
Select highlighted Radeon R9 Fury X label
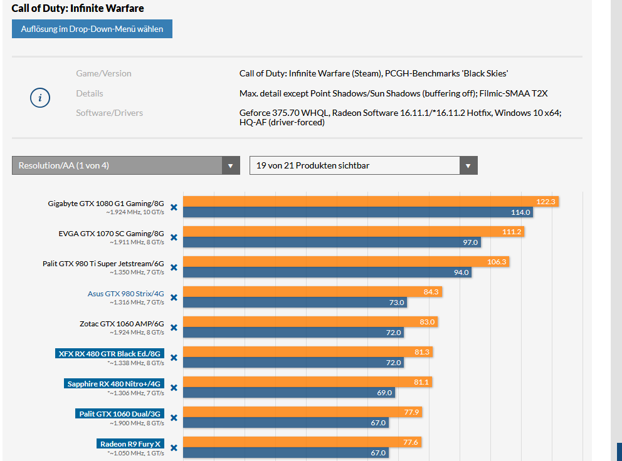click(130, 444)
